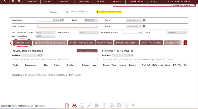
Task: Click the PP column header
Action: tap(175, 65)
